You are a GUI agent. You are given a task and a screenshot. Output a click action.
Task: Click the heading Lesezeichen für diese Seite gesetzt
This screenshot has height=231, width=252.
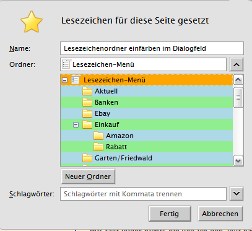pyautogui.click(x=135, y=20)
